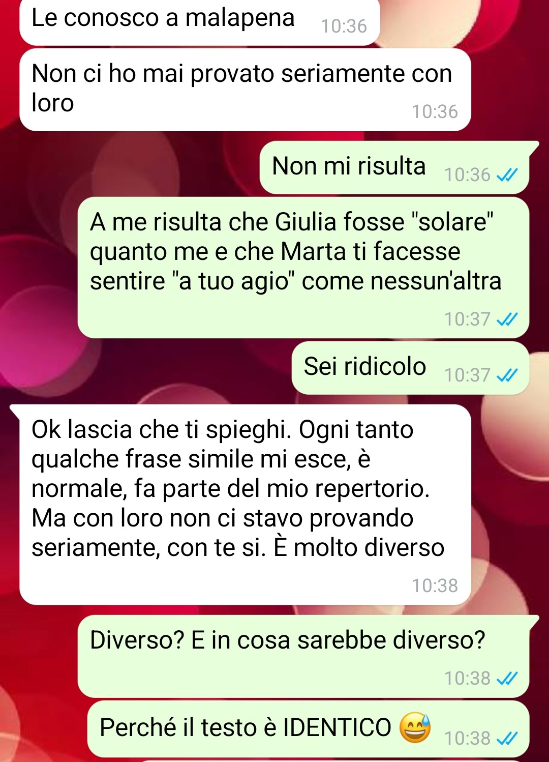Tap the read ticks on "Diverso? E in cosa" message
The height and width of the screenshot is (762, 549).
coord(507,678)
